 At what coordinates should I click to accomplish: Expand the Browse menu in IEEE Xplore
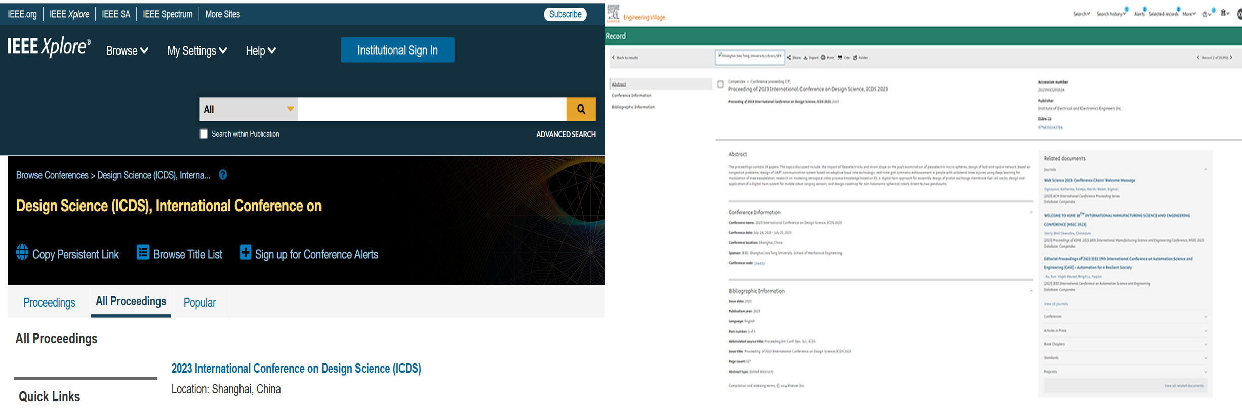point(127,51)
